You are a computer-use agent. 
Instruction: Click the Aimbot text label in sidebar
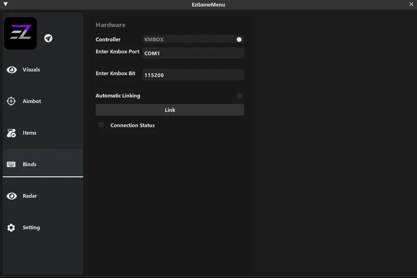32,101
